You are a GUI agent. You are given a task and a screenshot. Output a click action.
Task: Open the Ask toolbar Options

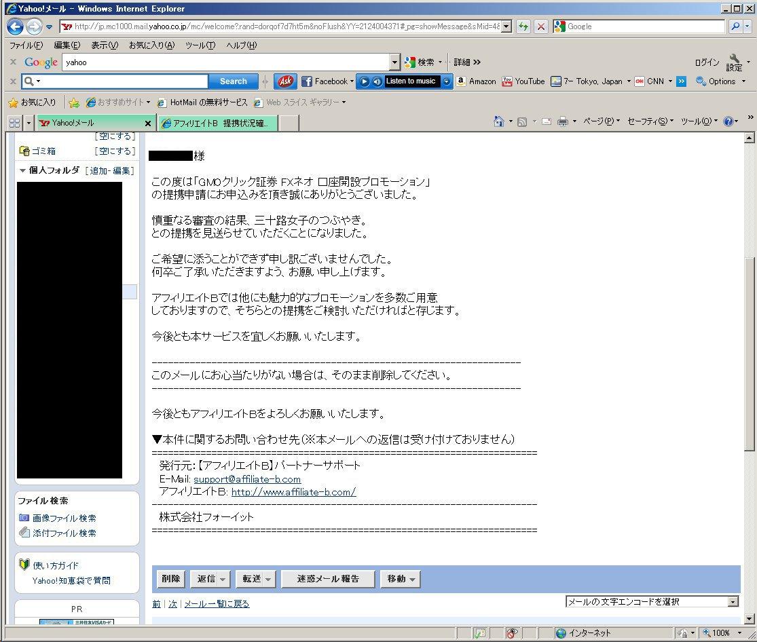pyautogui.click(x=720, y=81)
